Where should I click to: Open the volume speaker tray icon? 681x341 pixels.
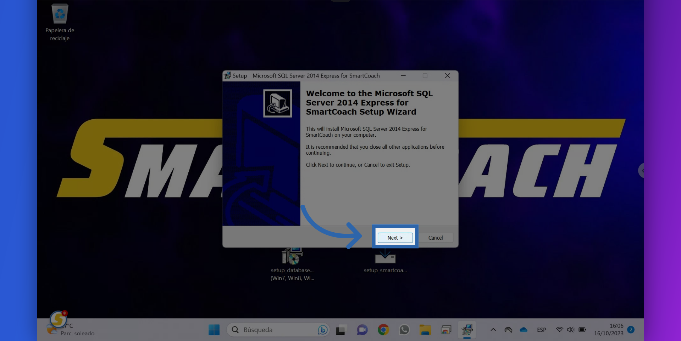(x=570, y=330)
